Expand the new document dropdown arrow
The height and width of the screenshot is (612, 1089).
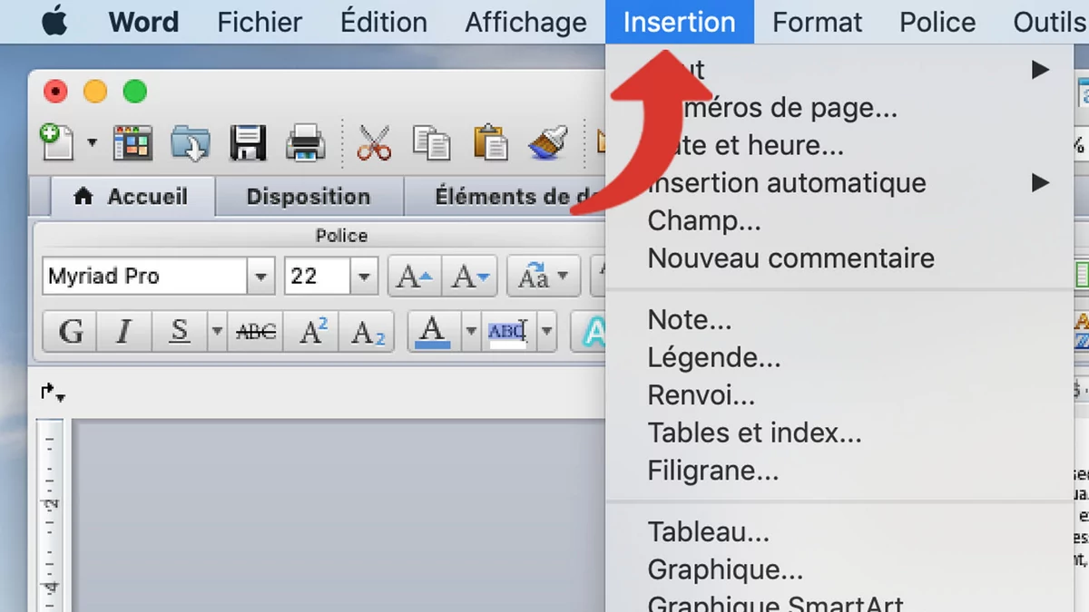[x=92, y=143]
